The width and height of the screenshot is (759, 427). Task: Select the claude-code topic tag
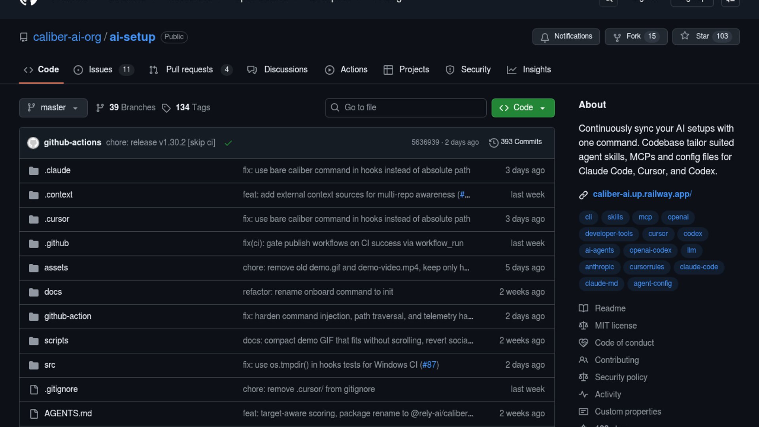699,267
